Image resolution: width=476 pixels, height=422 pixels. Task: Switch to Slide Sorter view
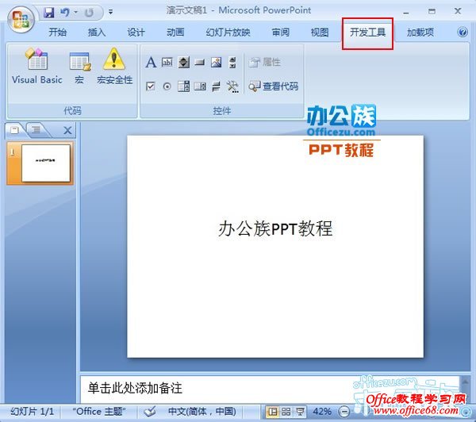(x=286, y=412)
